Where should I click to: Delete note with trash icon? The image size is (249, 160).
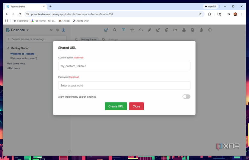[x=201, y=30]
